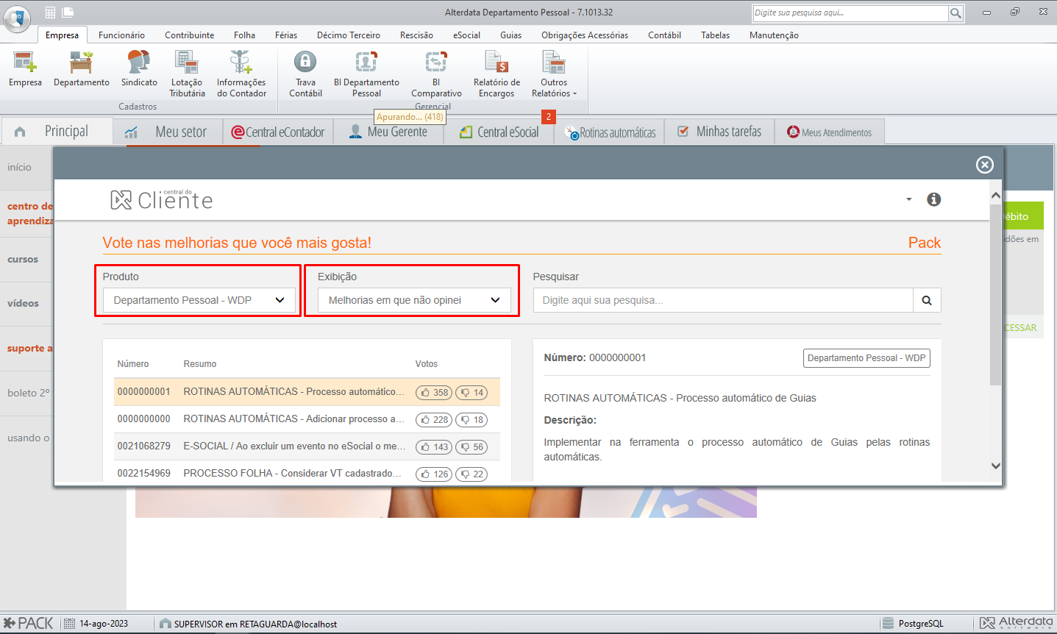The height and width of the screenshot is (634, 1057).
Task: Thumbs down improvement 0021068279
Action: coord(471,447)
